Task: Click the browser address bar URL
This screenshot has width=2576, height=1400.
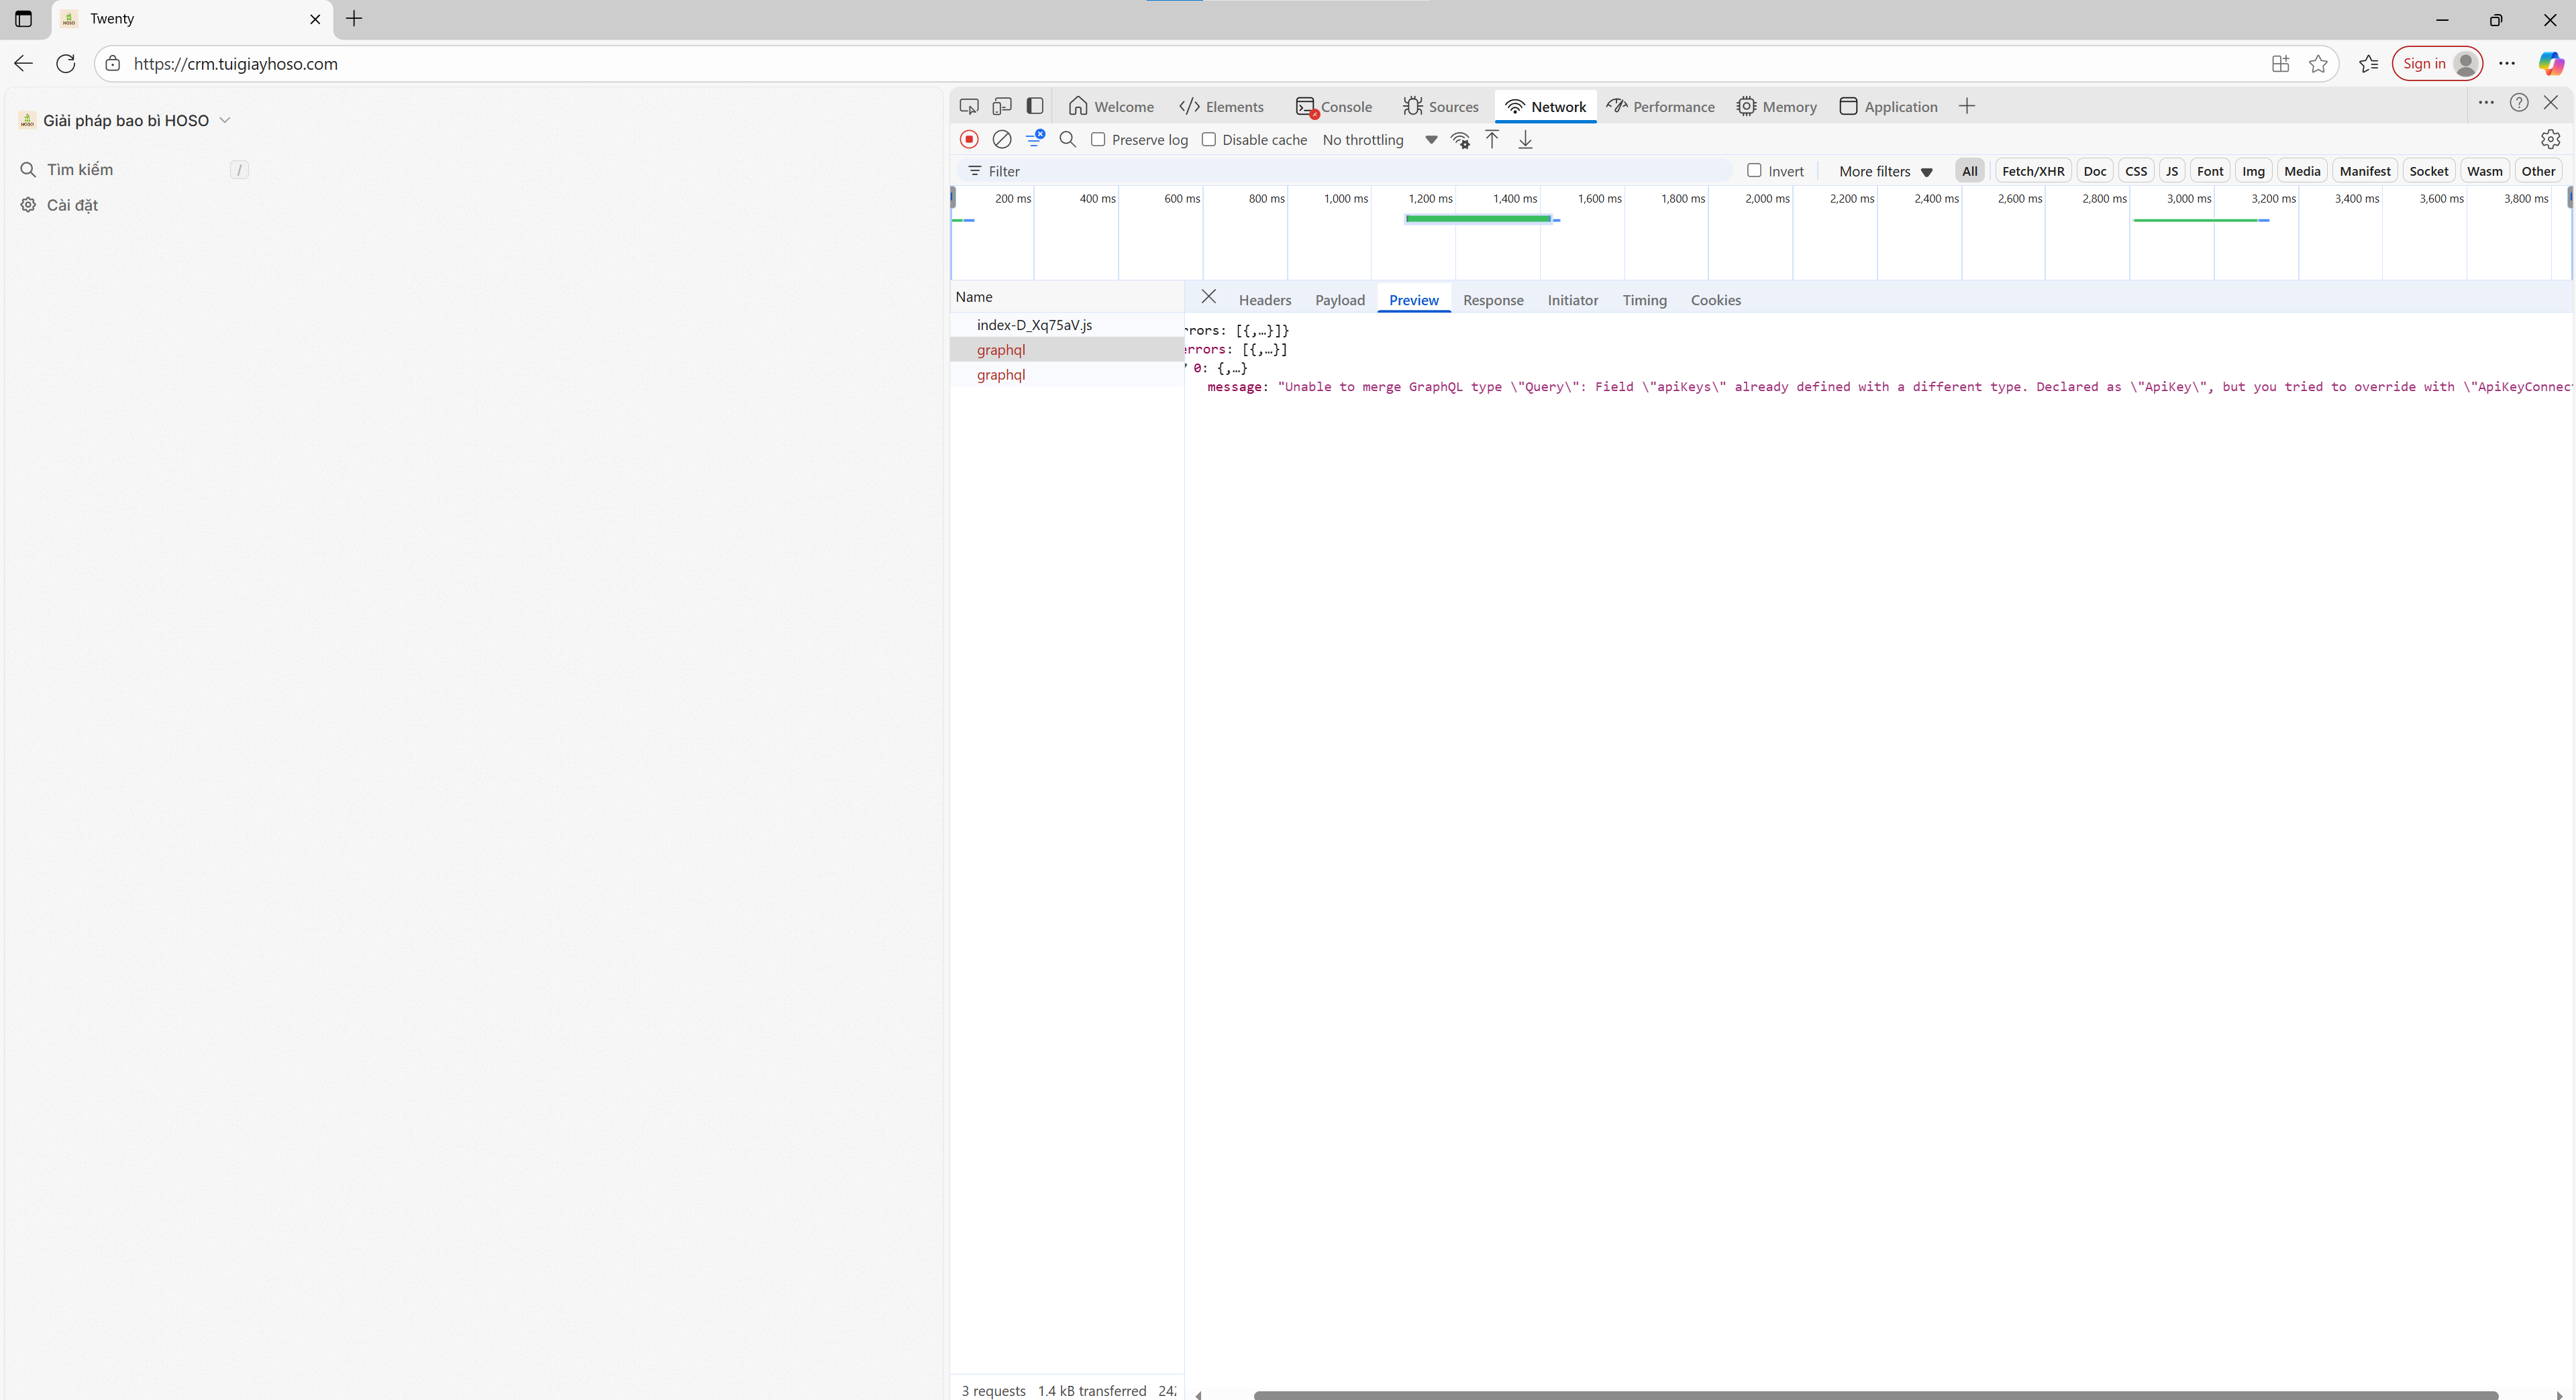Action: [235, 63]
